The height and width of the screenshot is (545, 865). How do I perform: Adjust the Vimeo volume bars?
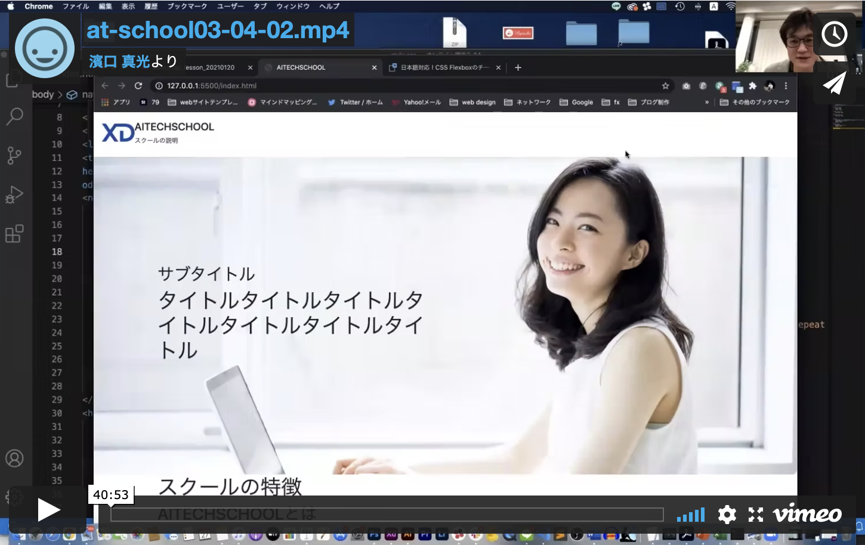pos(691,515)
